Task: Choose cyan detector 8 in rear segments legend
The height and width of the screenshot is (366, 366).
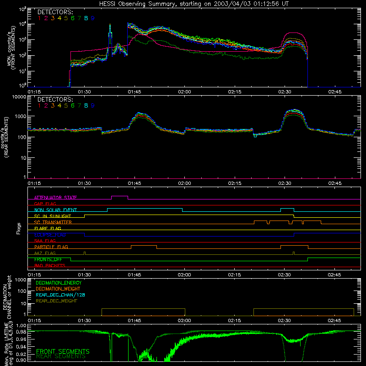Action: 86,106
